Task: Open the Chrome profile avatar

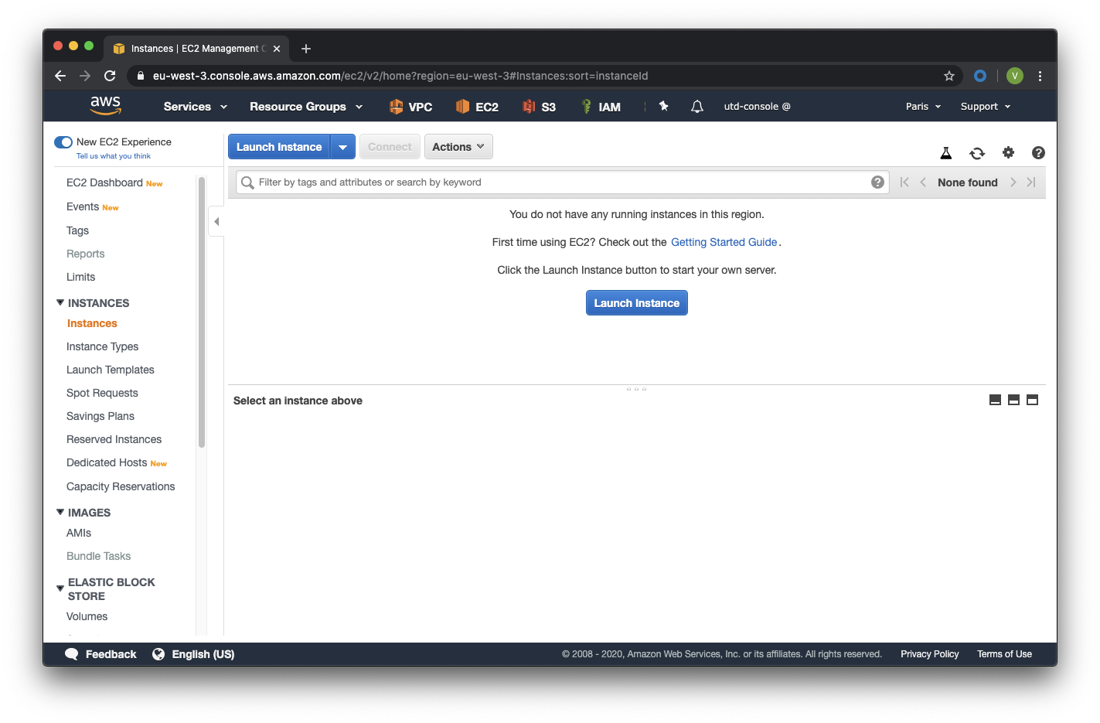Action: 1015,76
